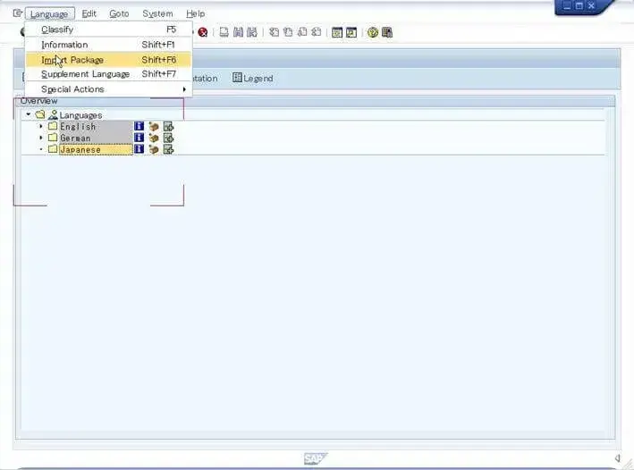The height and width of the screenshot is (470, 634).
Task: Go to last page via toolbar icon
Action: point(317,32)
